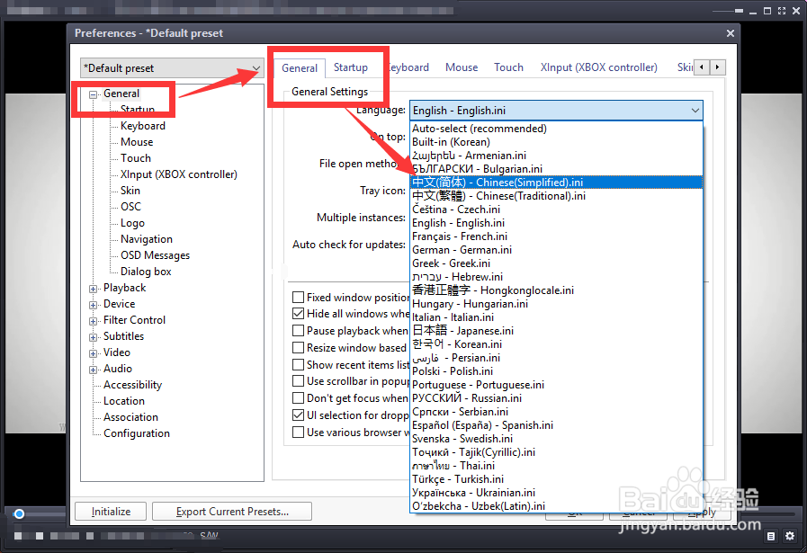807x553 pixels.
Task: Enable Pause playback when checkbox
Action: [298, 330]
